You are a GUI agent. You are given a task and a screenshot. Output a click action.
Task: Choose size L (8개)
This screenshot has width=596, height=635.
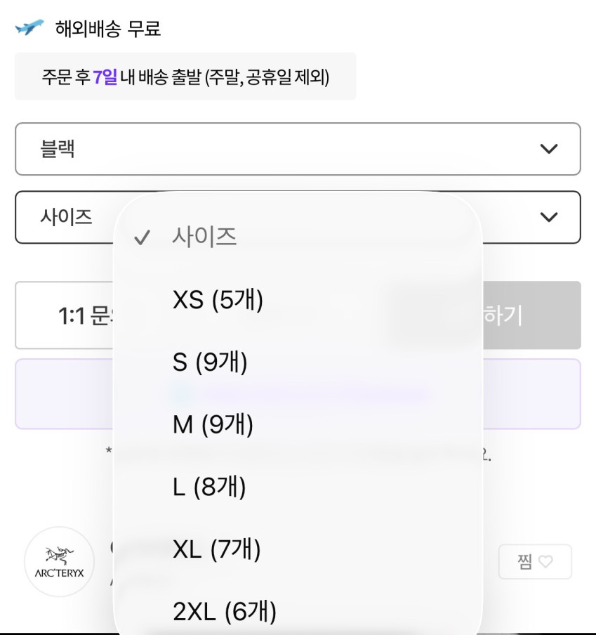(209, 487)
